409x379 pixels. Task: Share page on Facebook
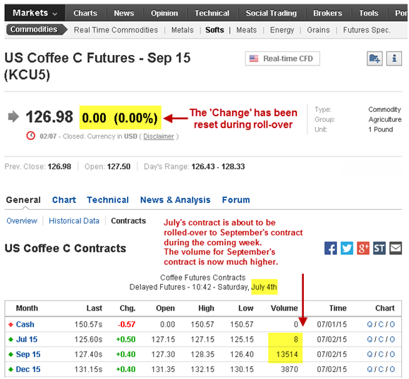click(x=331, y=248)
